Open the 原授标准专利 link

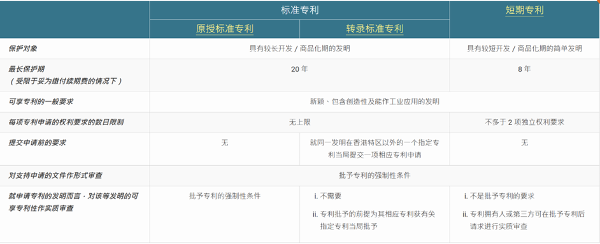(x=225, y=29)
